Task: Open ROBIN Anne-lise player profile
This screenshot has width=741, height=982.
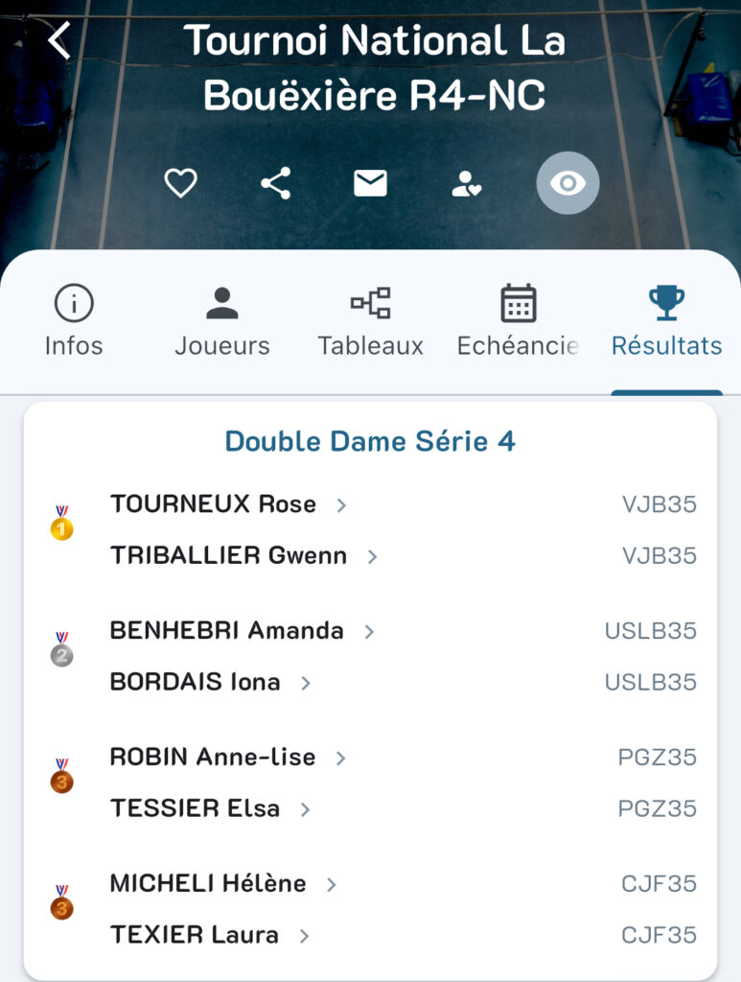Action: pyautogui.click(x=213, y=758)
